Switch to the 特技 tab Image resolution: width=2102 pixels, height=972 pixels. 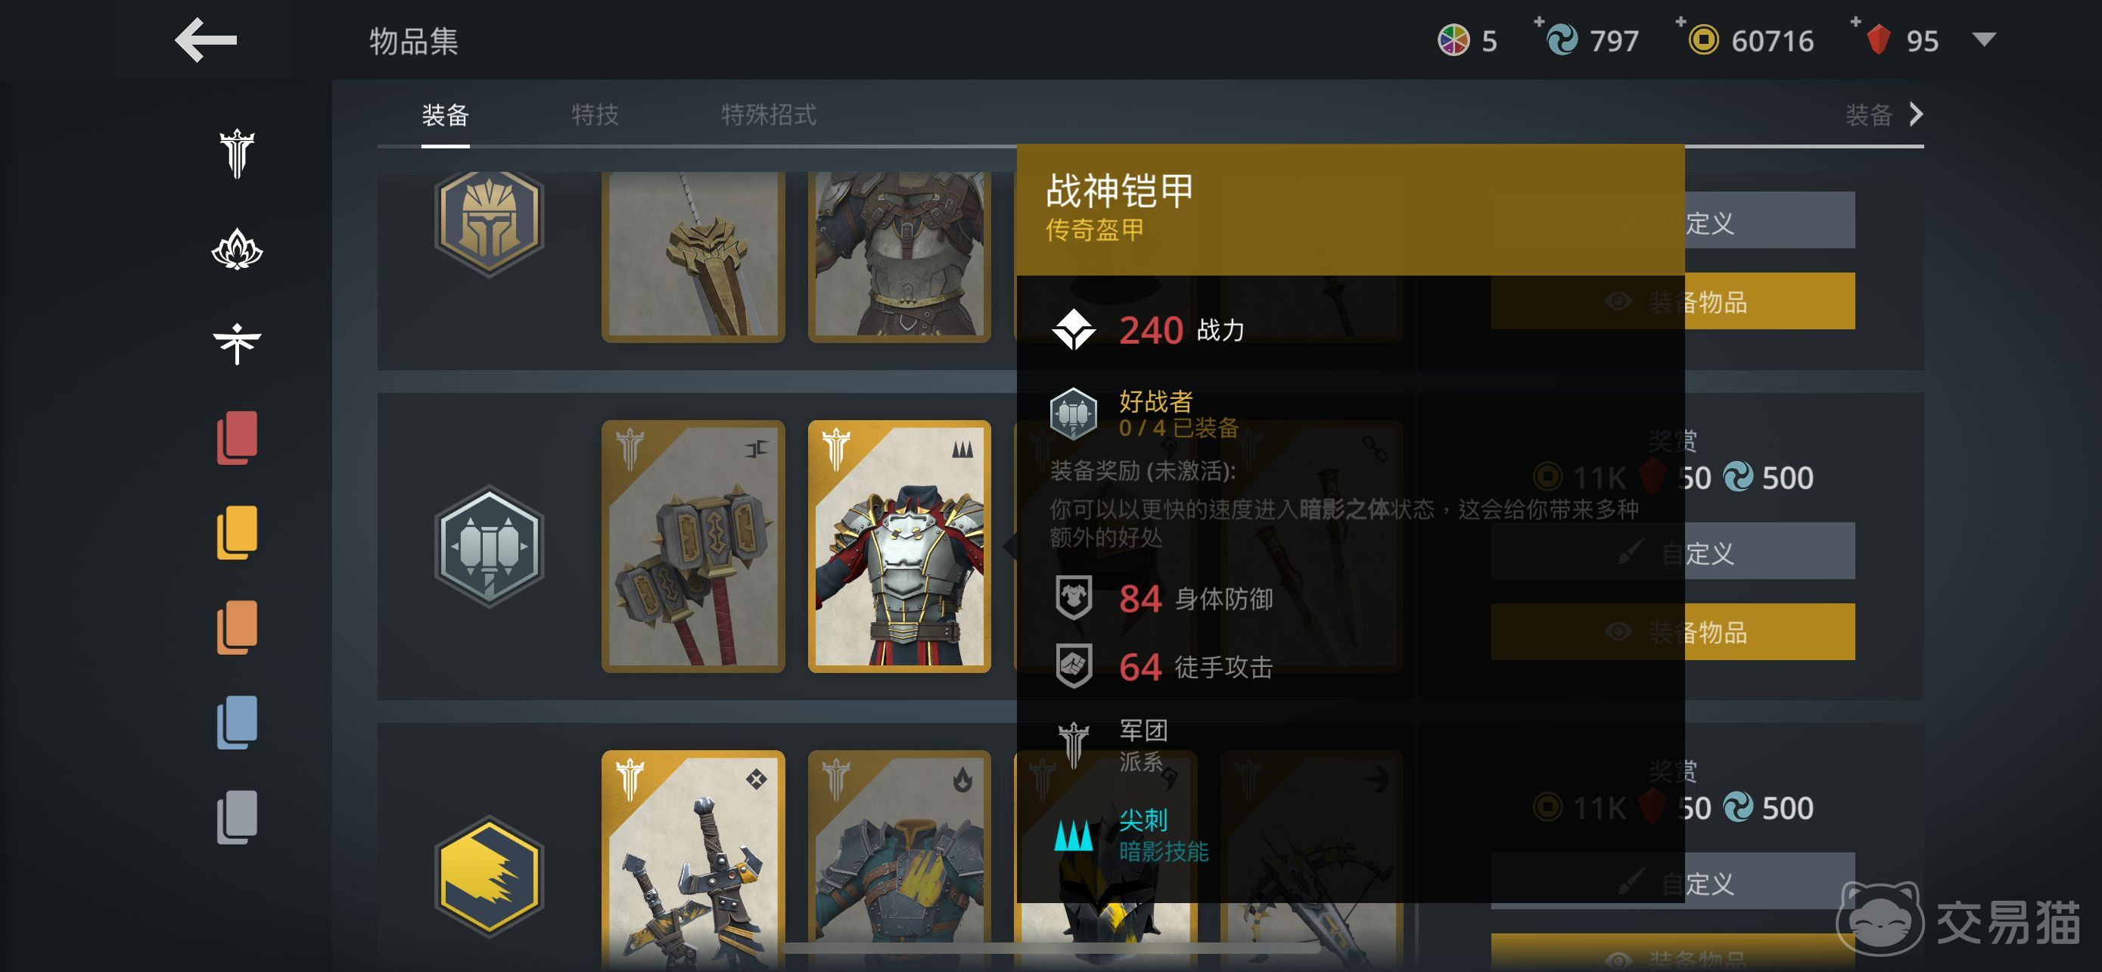click(x=595, y=114)
